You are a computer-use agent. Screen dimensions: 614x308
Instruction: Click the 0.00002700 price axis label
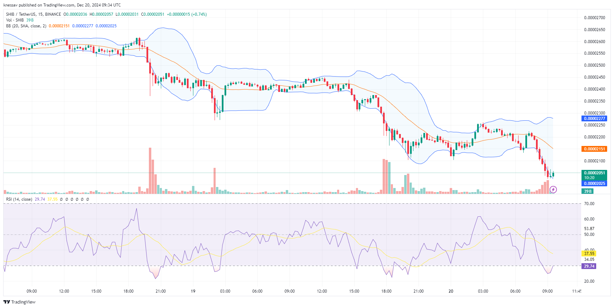click(594, 18)
